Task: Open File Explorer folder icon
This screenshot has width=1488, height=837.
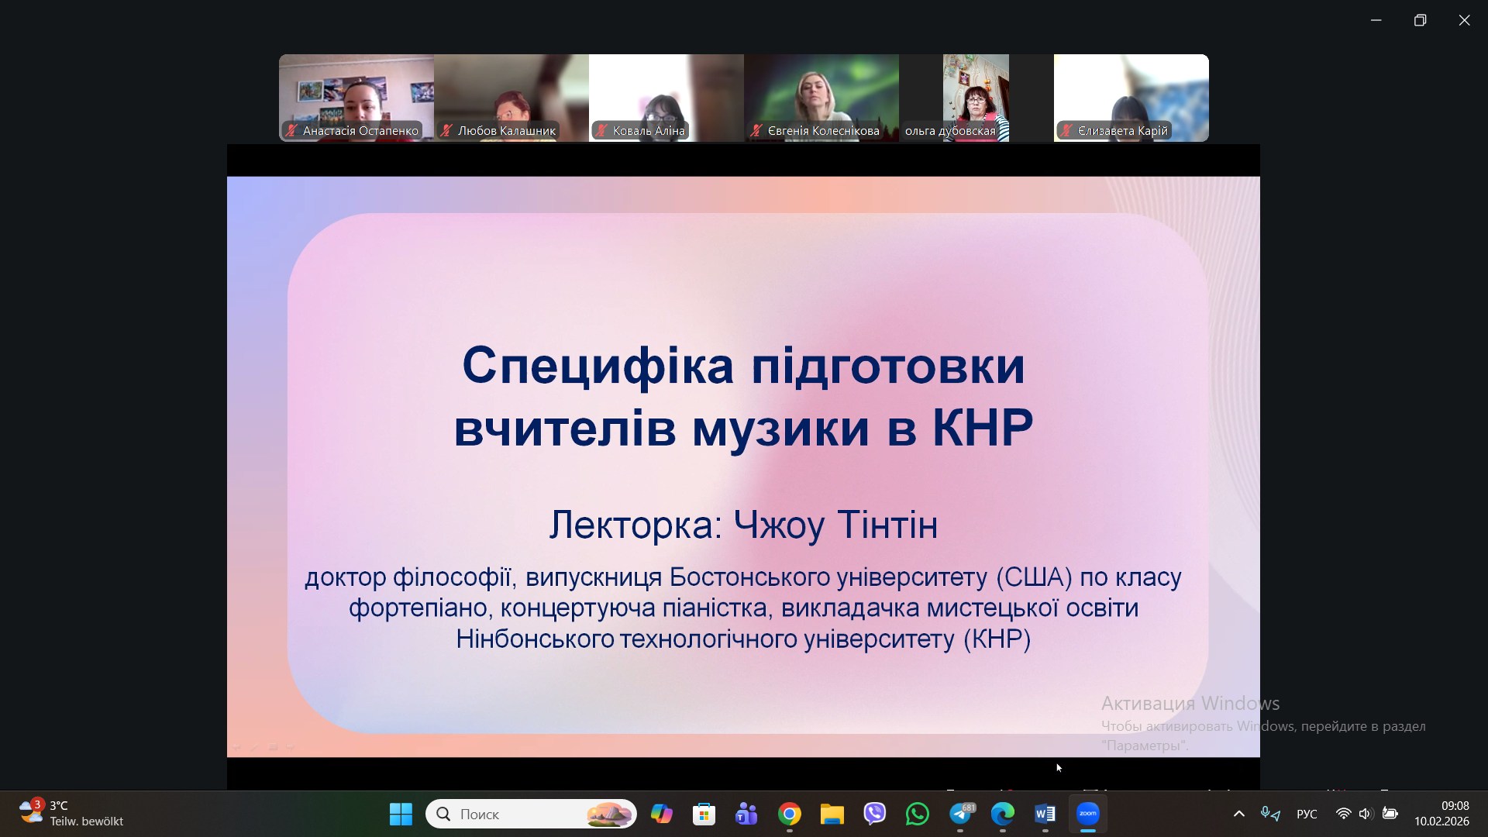Action: [832, 814]
